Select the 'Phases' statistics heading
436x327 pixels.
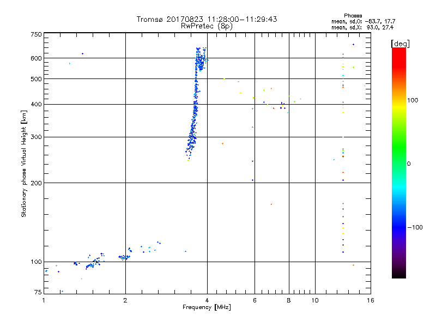pyautogui.click(x=353, y=16)
